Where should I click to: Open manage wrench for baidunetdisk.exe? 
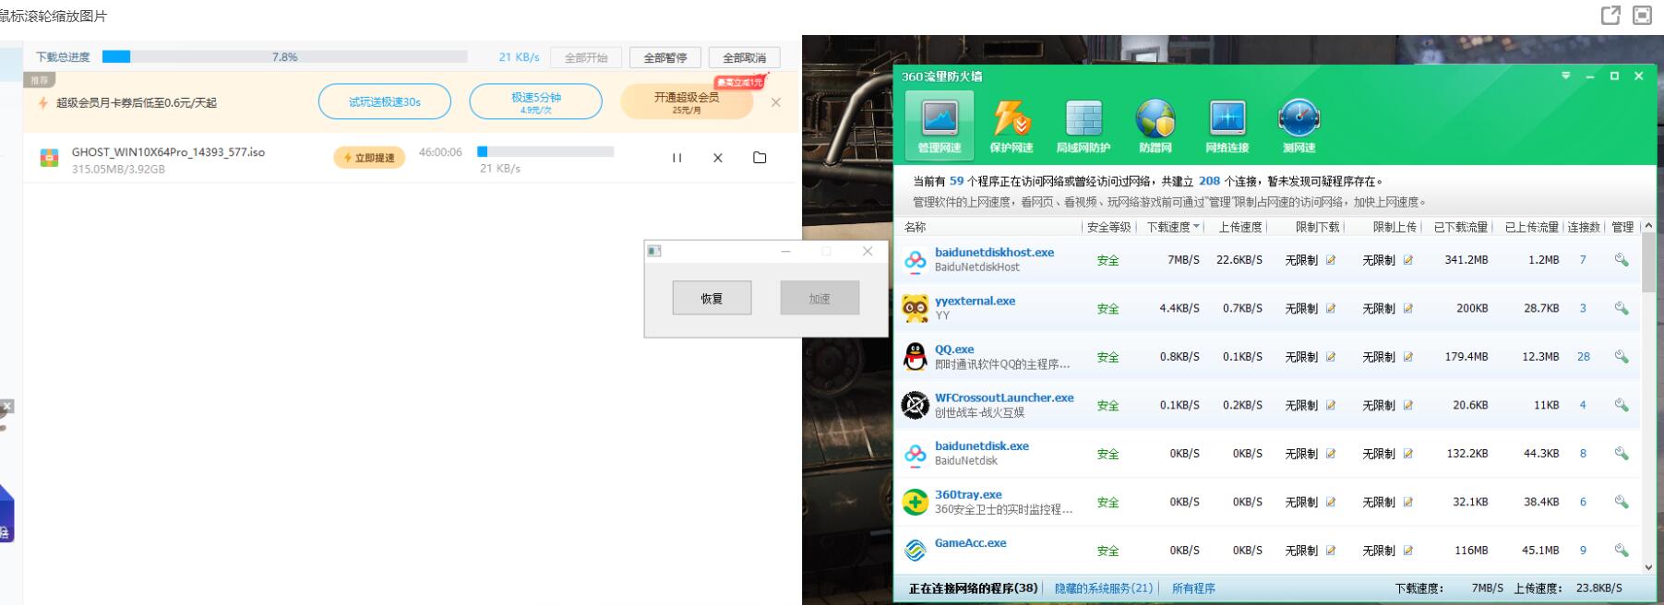(x=1622, y=454)
